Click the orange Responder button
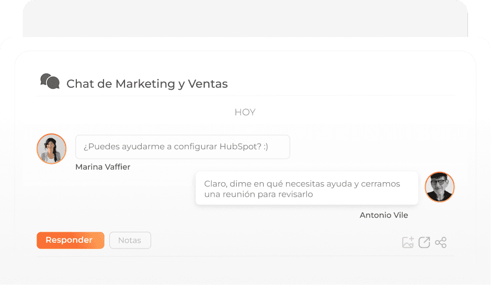Screen dimensions: 491x285 click(x=71, y=240)
